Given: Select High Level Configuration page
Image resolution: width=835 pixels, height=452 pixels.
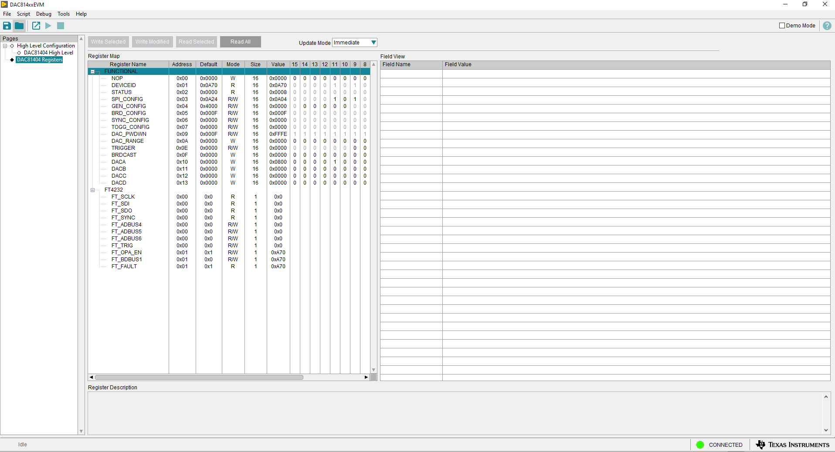Looking at the screenshot, I should tap(46, 46).
